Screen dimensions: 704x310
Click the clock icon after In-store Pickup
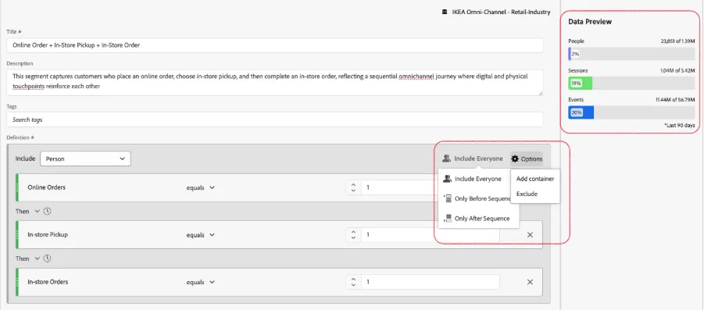pos(47,258)
